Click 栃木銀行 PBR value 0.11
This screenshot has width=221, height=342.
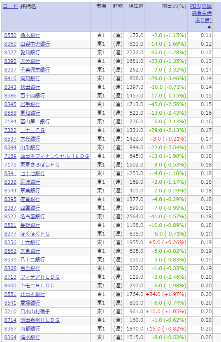[206, 35]
